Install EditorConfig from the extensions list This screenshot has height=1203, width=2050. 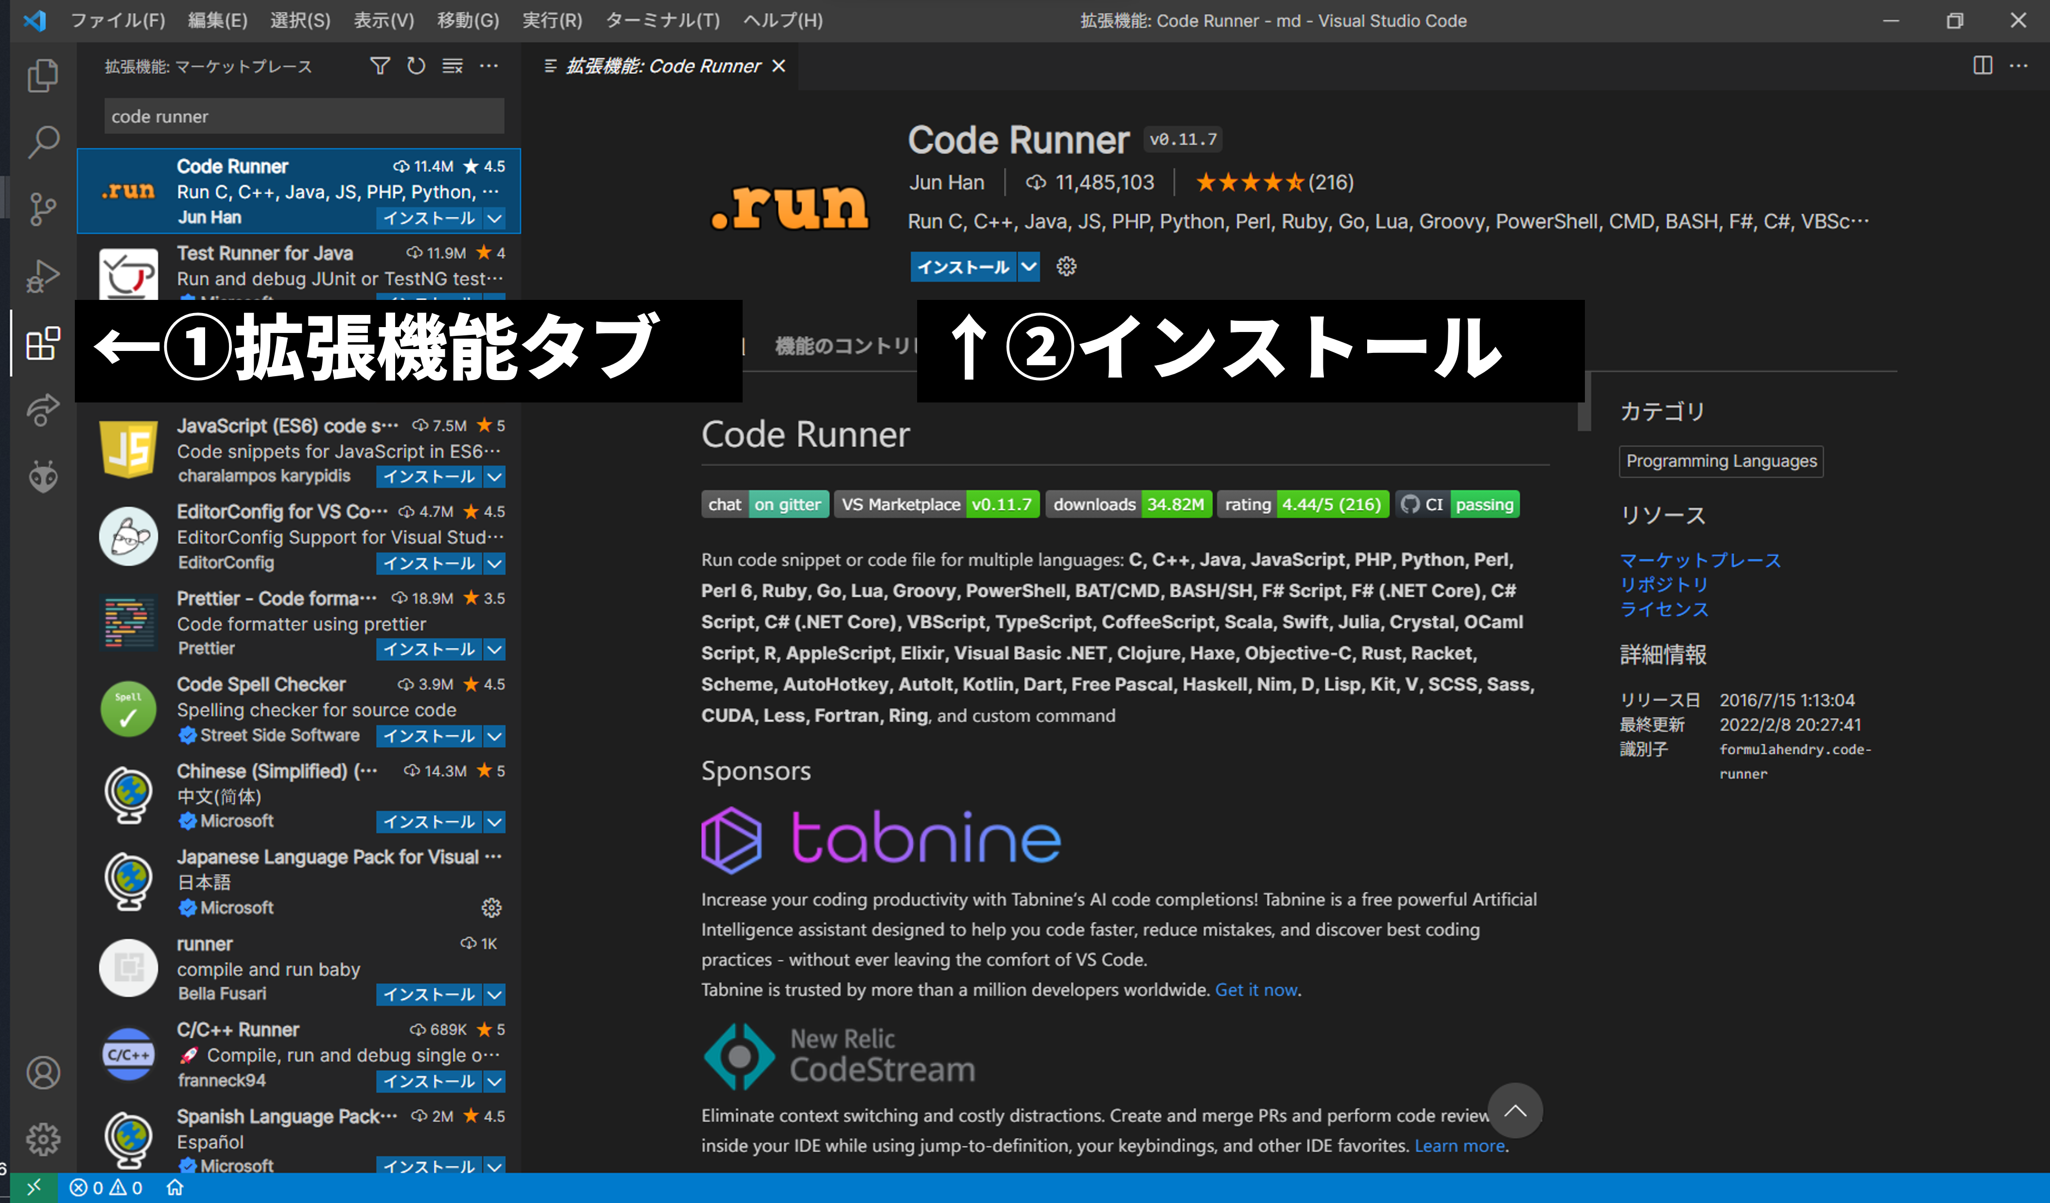[429, 564]
